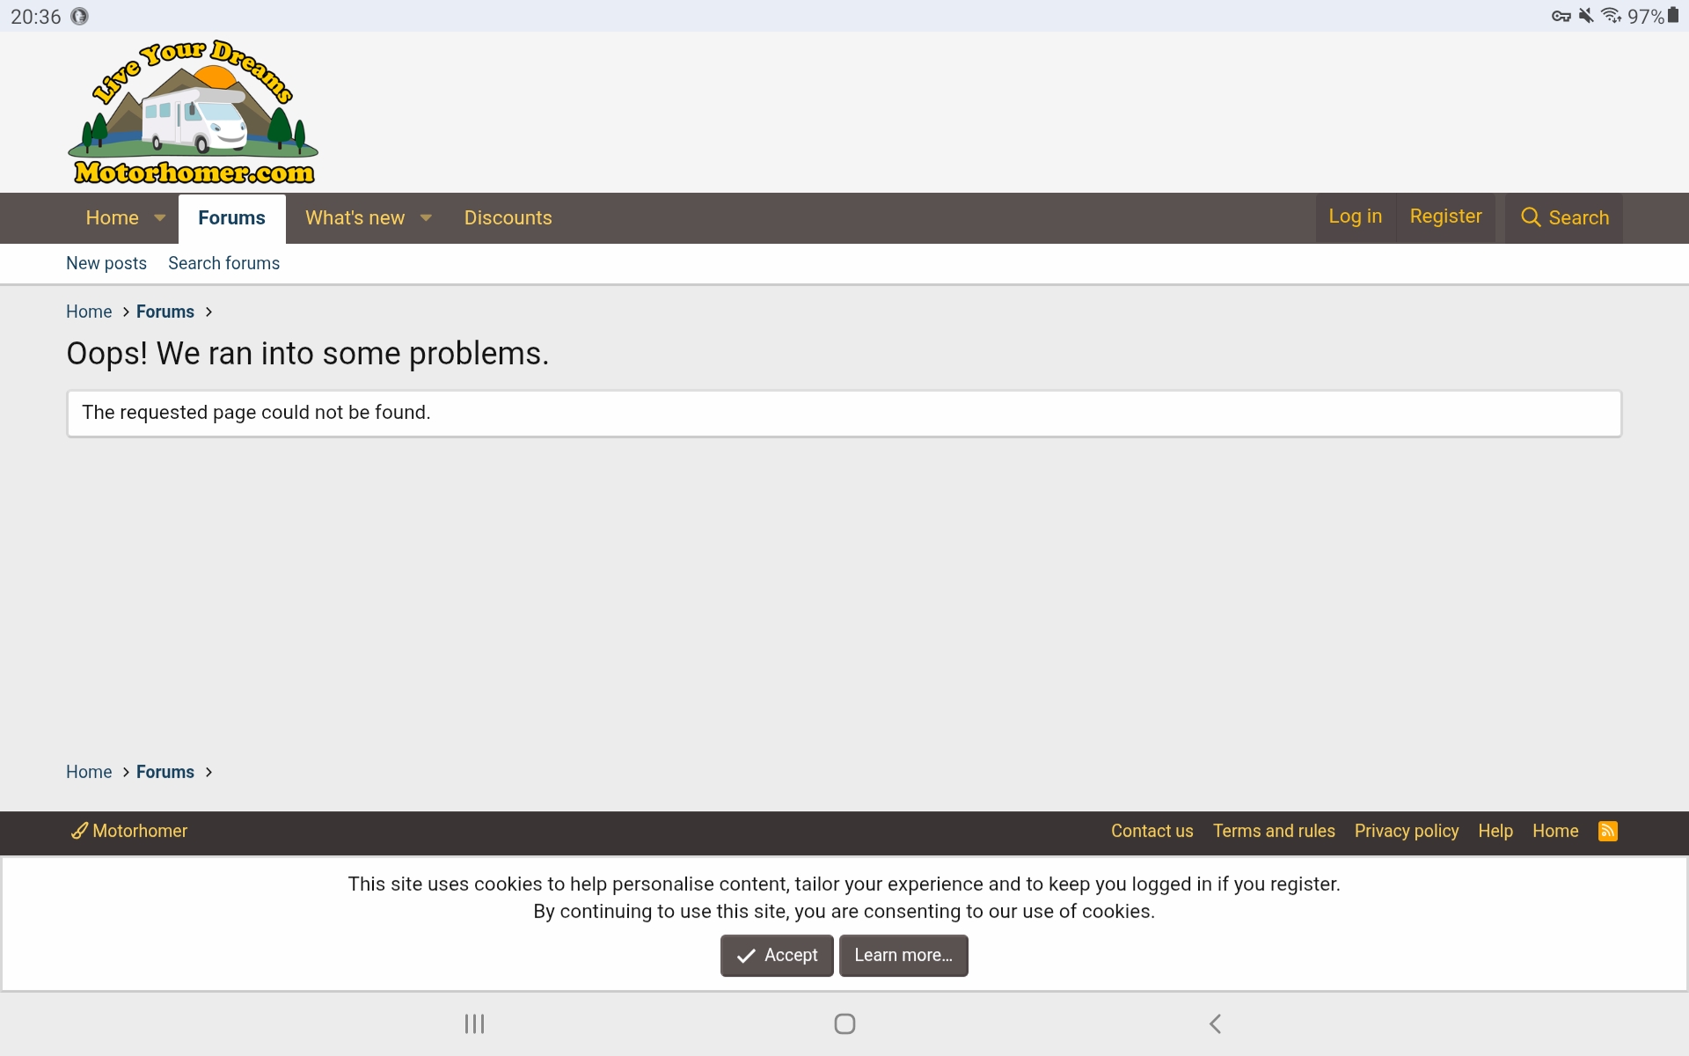The height and width of the screenshot is (1056, 1689).
Task: Open the Privacy policy footer link
Action: (1406, 831)
